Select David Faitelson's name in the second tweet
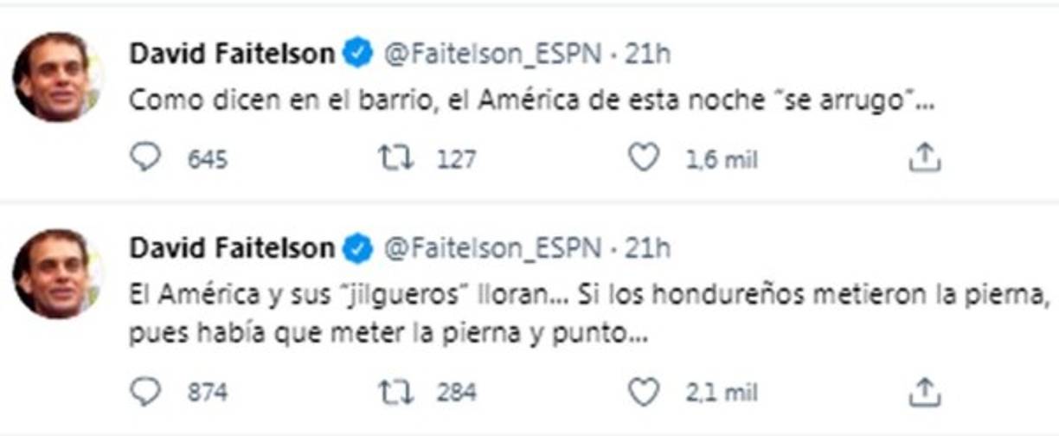Image resolution: width=1059 pixels, height=436 pixels. tap(232, 249)
